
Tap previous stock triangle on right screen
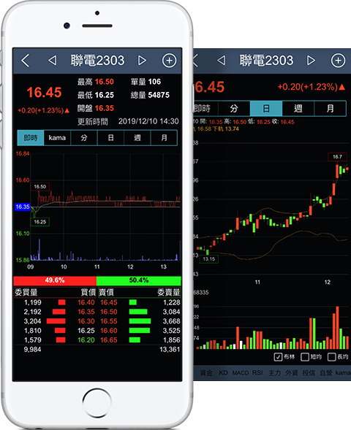click(221, 61)
